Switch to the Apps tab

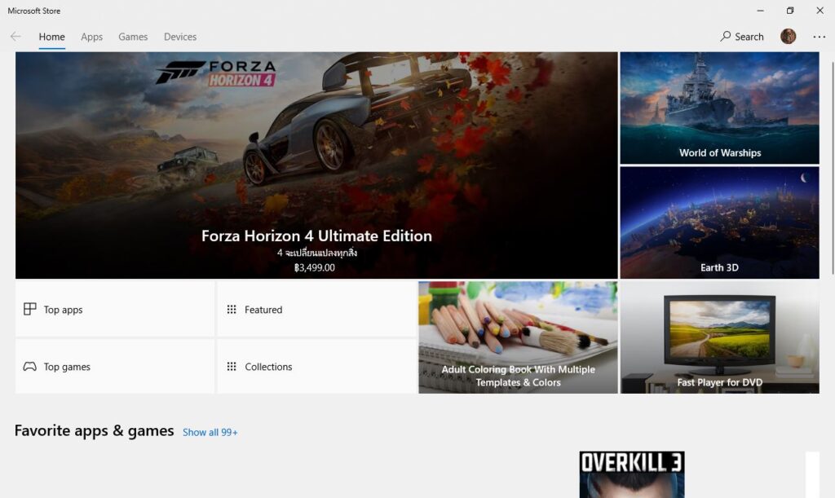91,37
